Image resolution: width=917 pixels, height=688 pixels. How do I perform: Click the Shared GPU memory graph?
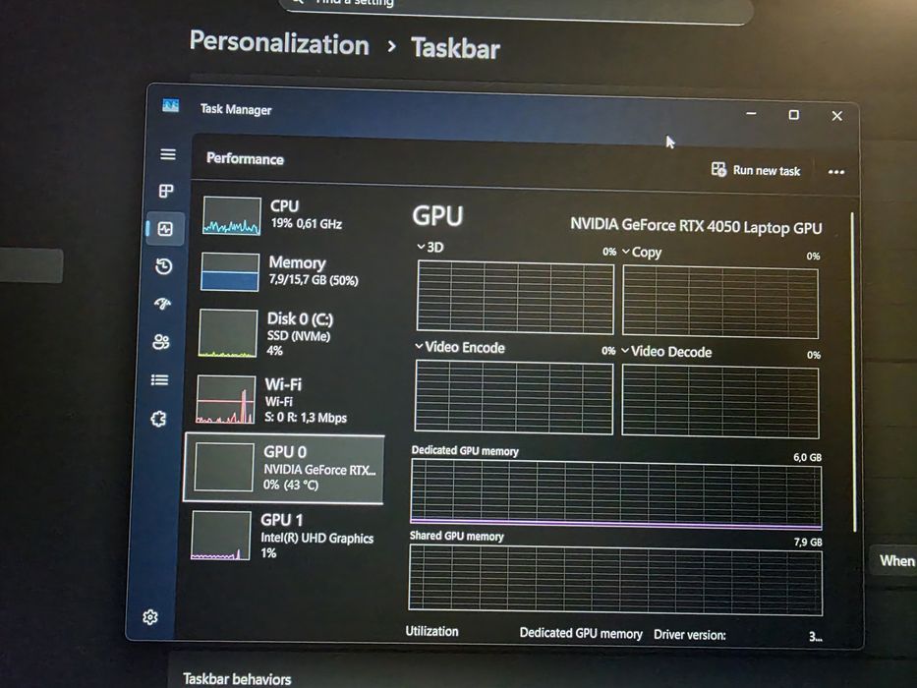[x=616, y=580]
